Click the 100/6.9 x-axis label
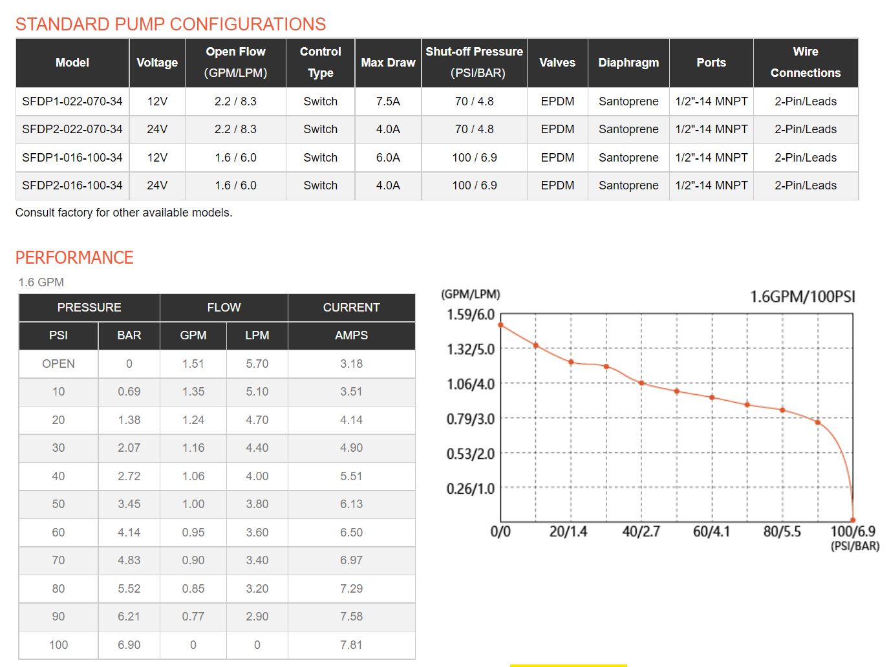This screenshot has height=667, width=889. 853,531
